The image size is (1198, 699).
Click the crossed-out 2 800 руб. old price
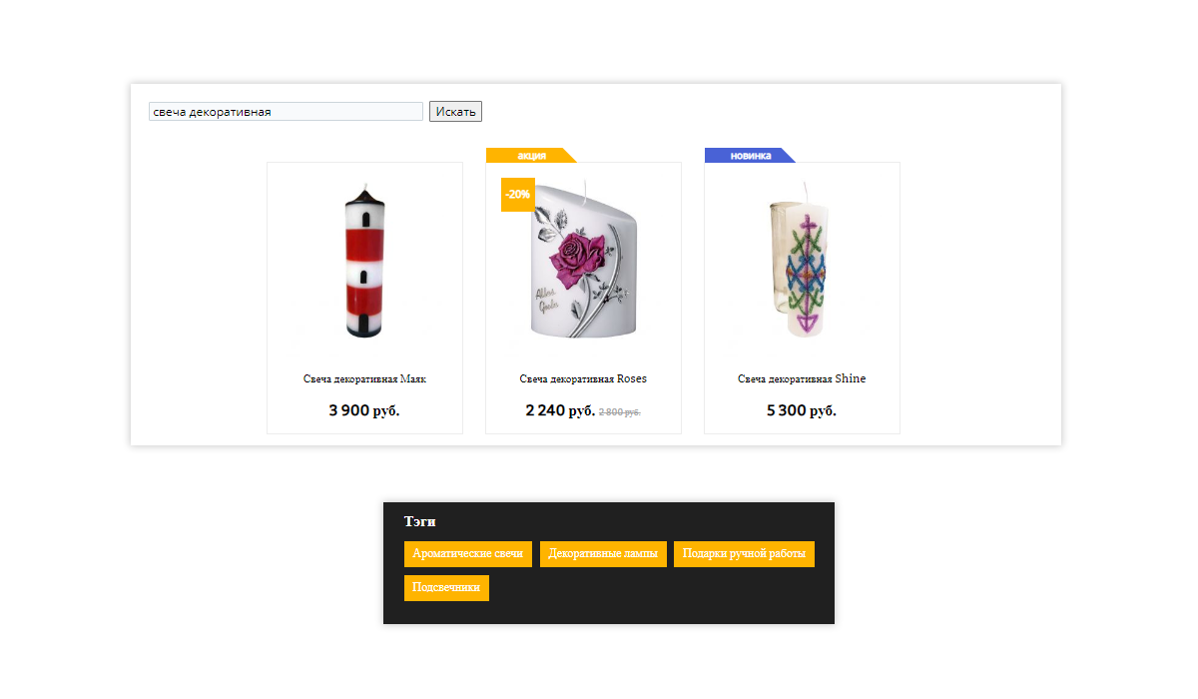pos(620,412)
